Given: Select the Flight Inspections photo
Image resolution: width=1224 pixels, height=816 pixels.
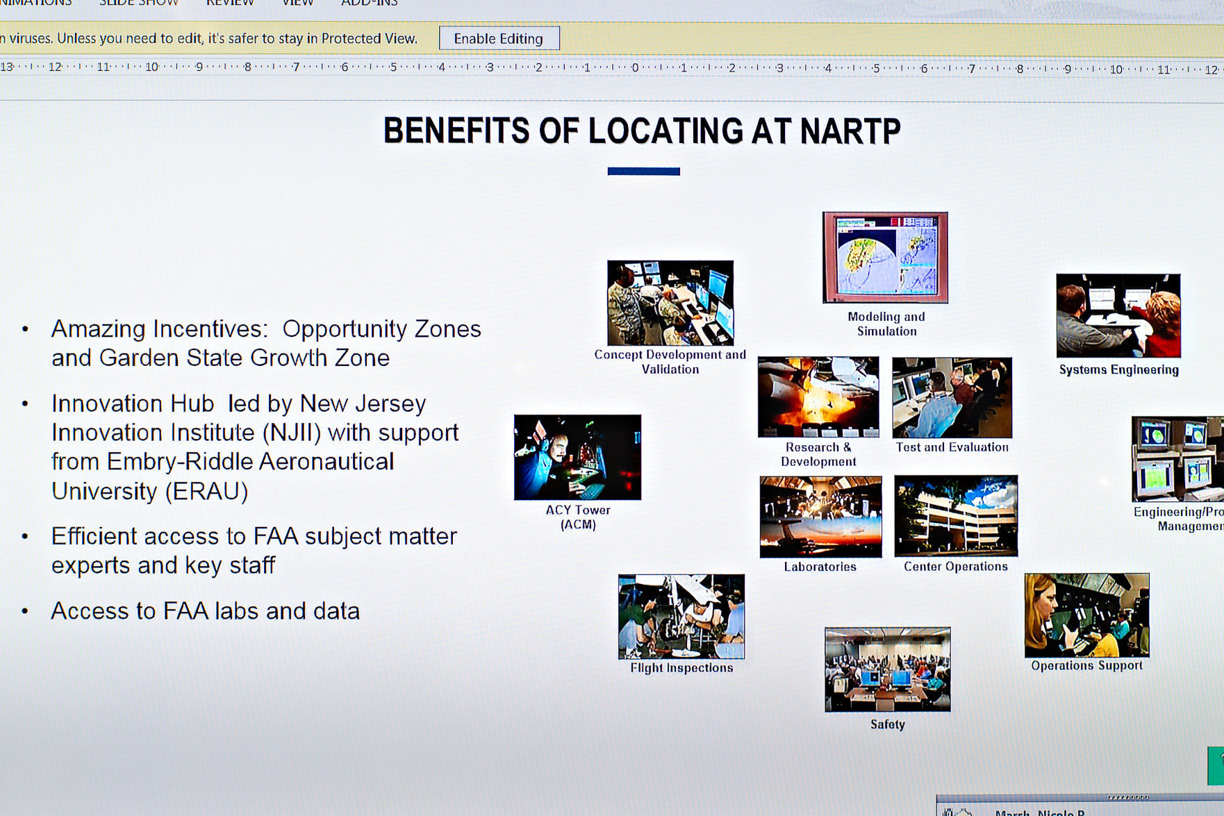Looking at the screenshot, I should [x=681, y=617].
